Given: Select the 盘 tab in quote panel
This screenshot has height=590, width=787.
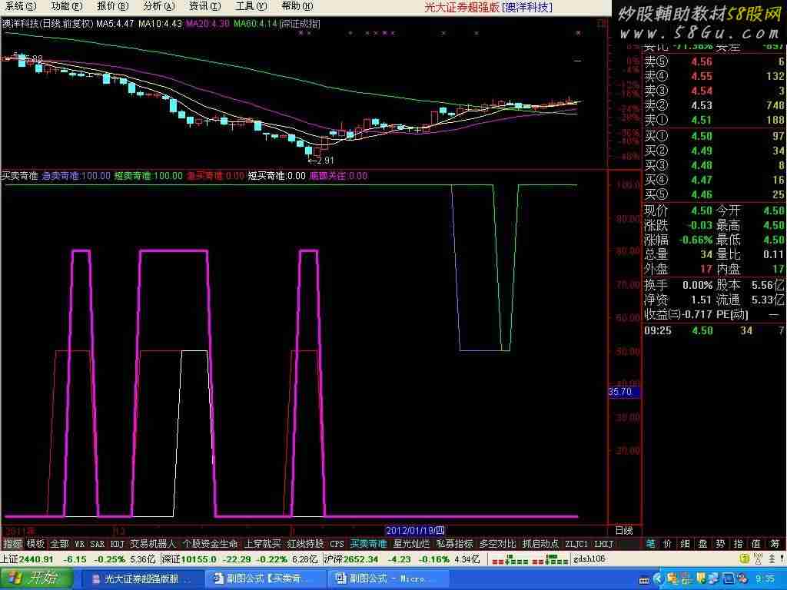Looking at the screenshot, I should coord(702,543).
